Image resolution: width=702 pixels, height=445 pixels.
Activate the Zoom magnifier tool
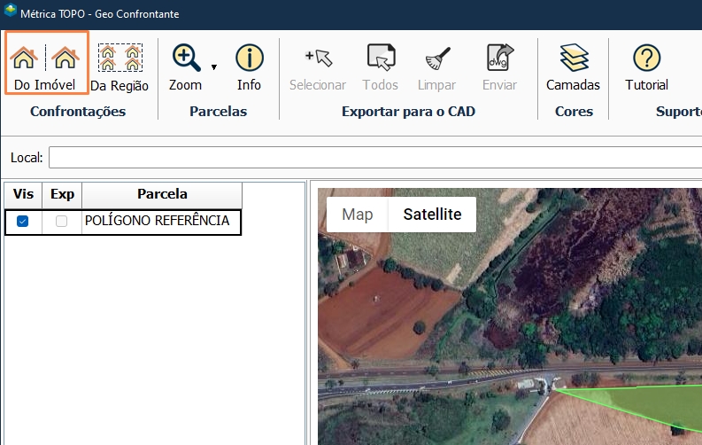coord(185,67)
